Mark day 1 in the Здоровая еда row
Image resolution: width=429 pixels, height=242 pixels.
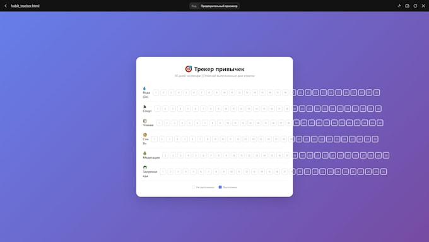click(x=163, y=172)
